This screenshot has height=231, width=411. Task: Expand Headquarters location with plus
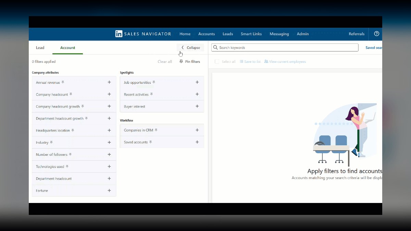pyautogui.click(x=109, y=130)
